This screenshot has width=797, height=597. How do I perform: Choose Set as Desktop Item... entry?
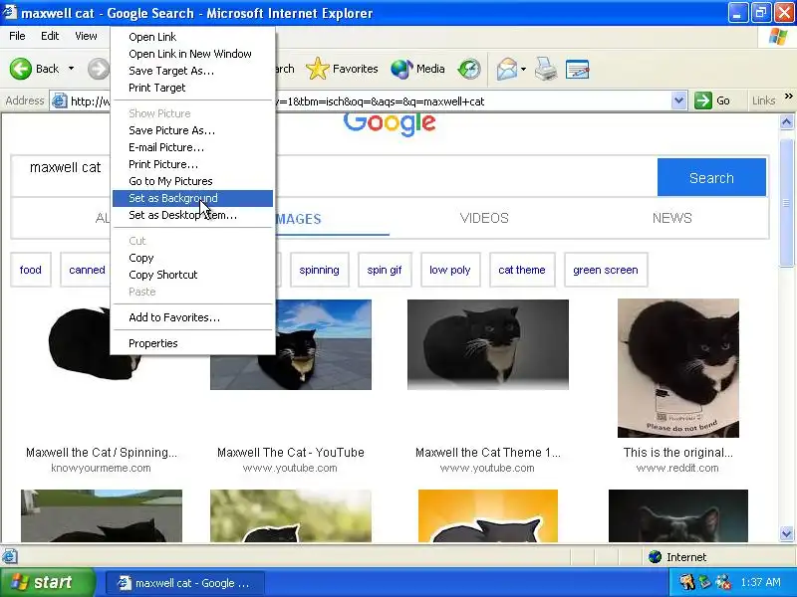(192, 215)
